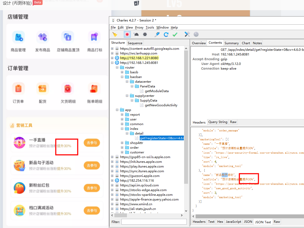
Task: Select the Query String request tab
Action: 218,122
